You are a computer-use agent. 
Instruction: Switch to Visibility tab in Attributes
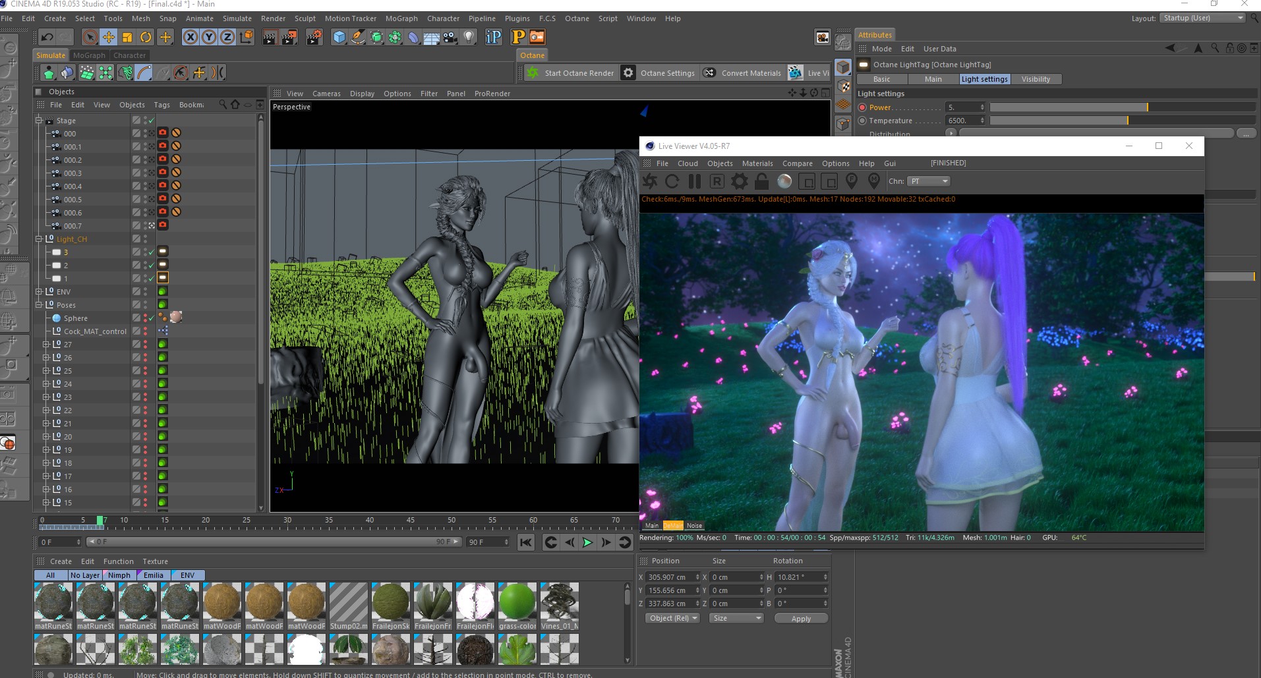click(1036, 79)
